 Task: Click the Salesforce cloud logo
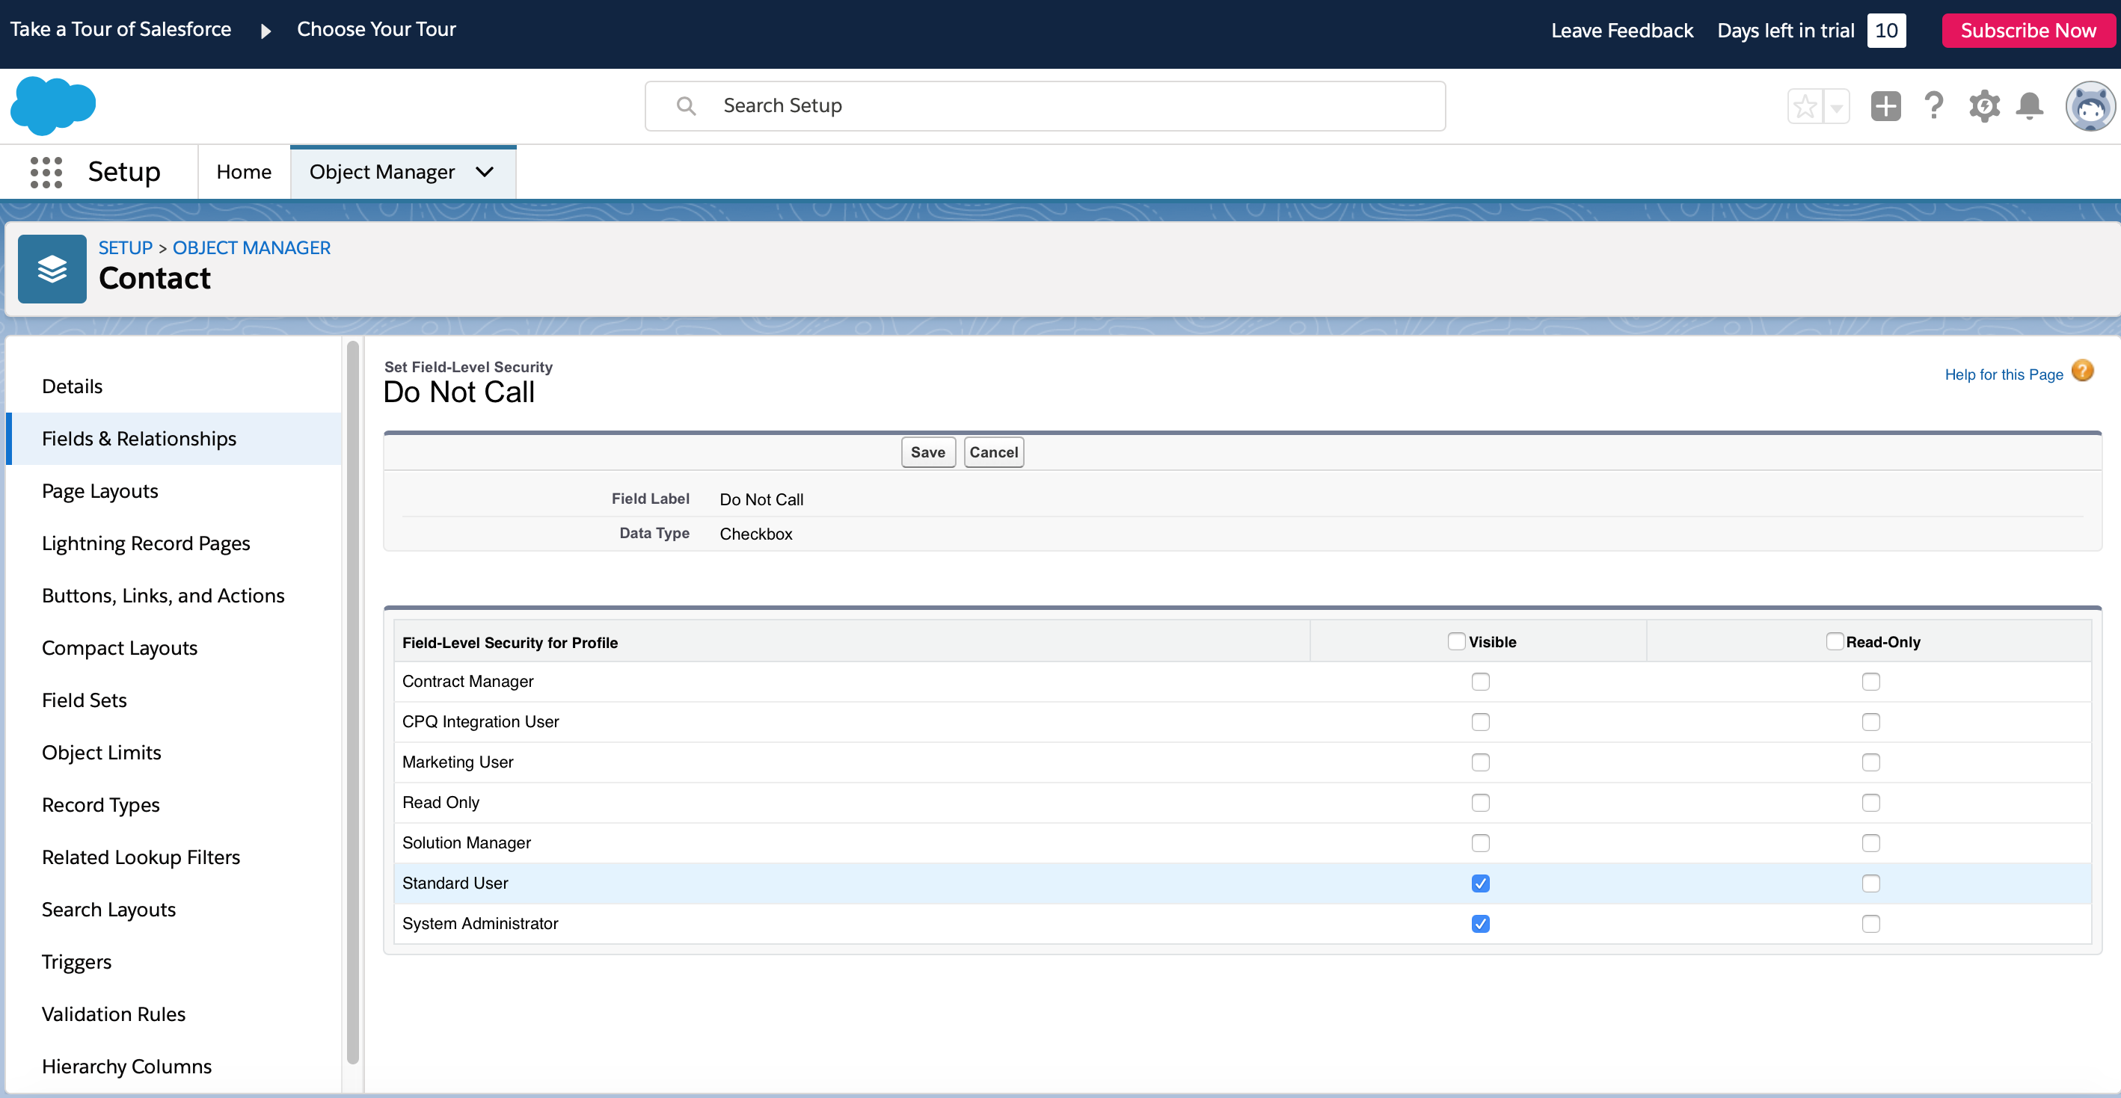(52, 105)
